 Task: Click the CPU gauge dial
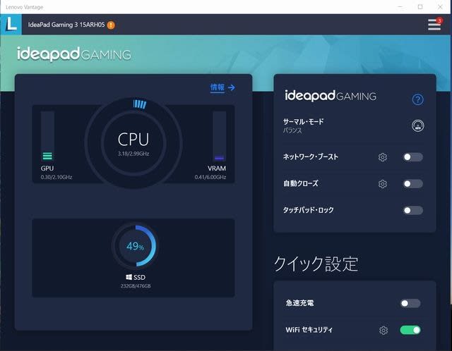point(133,143)
